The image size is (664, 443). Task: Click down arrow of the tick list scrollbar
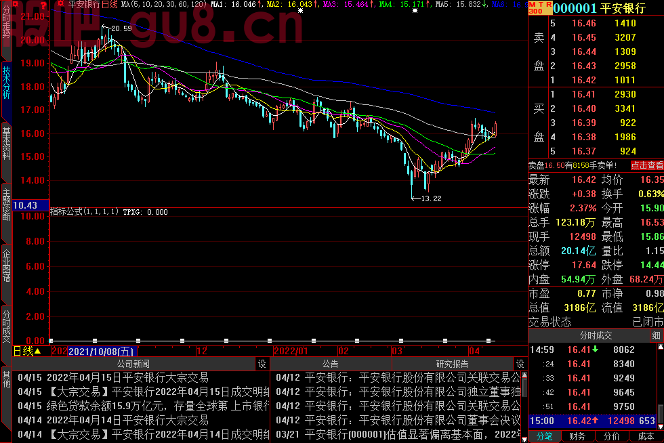(x=661, y=427)
